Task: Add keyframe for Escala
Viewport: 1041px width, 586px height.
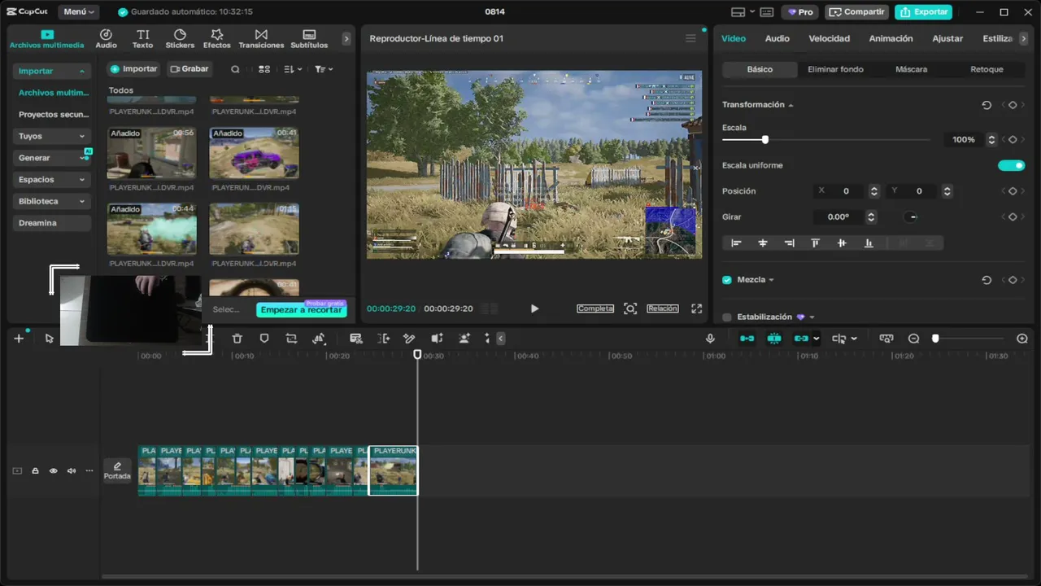Action: point(1013,140)
